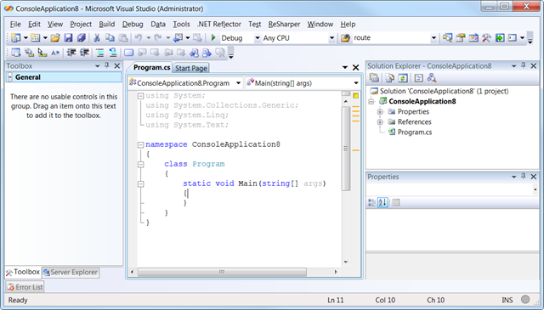Click the Toolbox hammer-and-wrench toolbar icon
The image size is (544, 310).
[x=486, y=38]
